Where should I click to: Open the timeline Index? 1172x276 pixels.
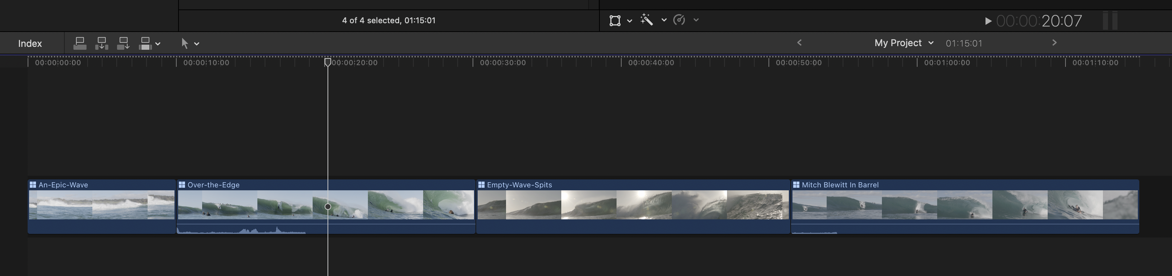pyautogui.click(x=30, y=44)
